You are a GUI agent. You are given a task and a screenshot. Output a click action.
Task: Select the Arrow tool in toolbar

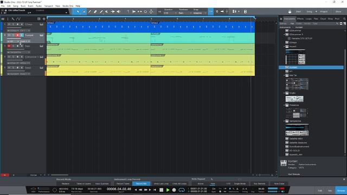(x=78, y=11)
